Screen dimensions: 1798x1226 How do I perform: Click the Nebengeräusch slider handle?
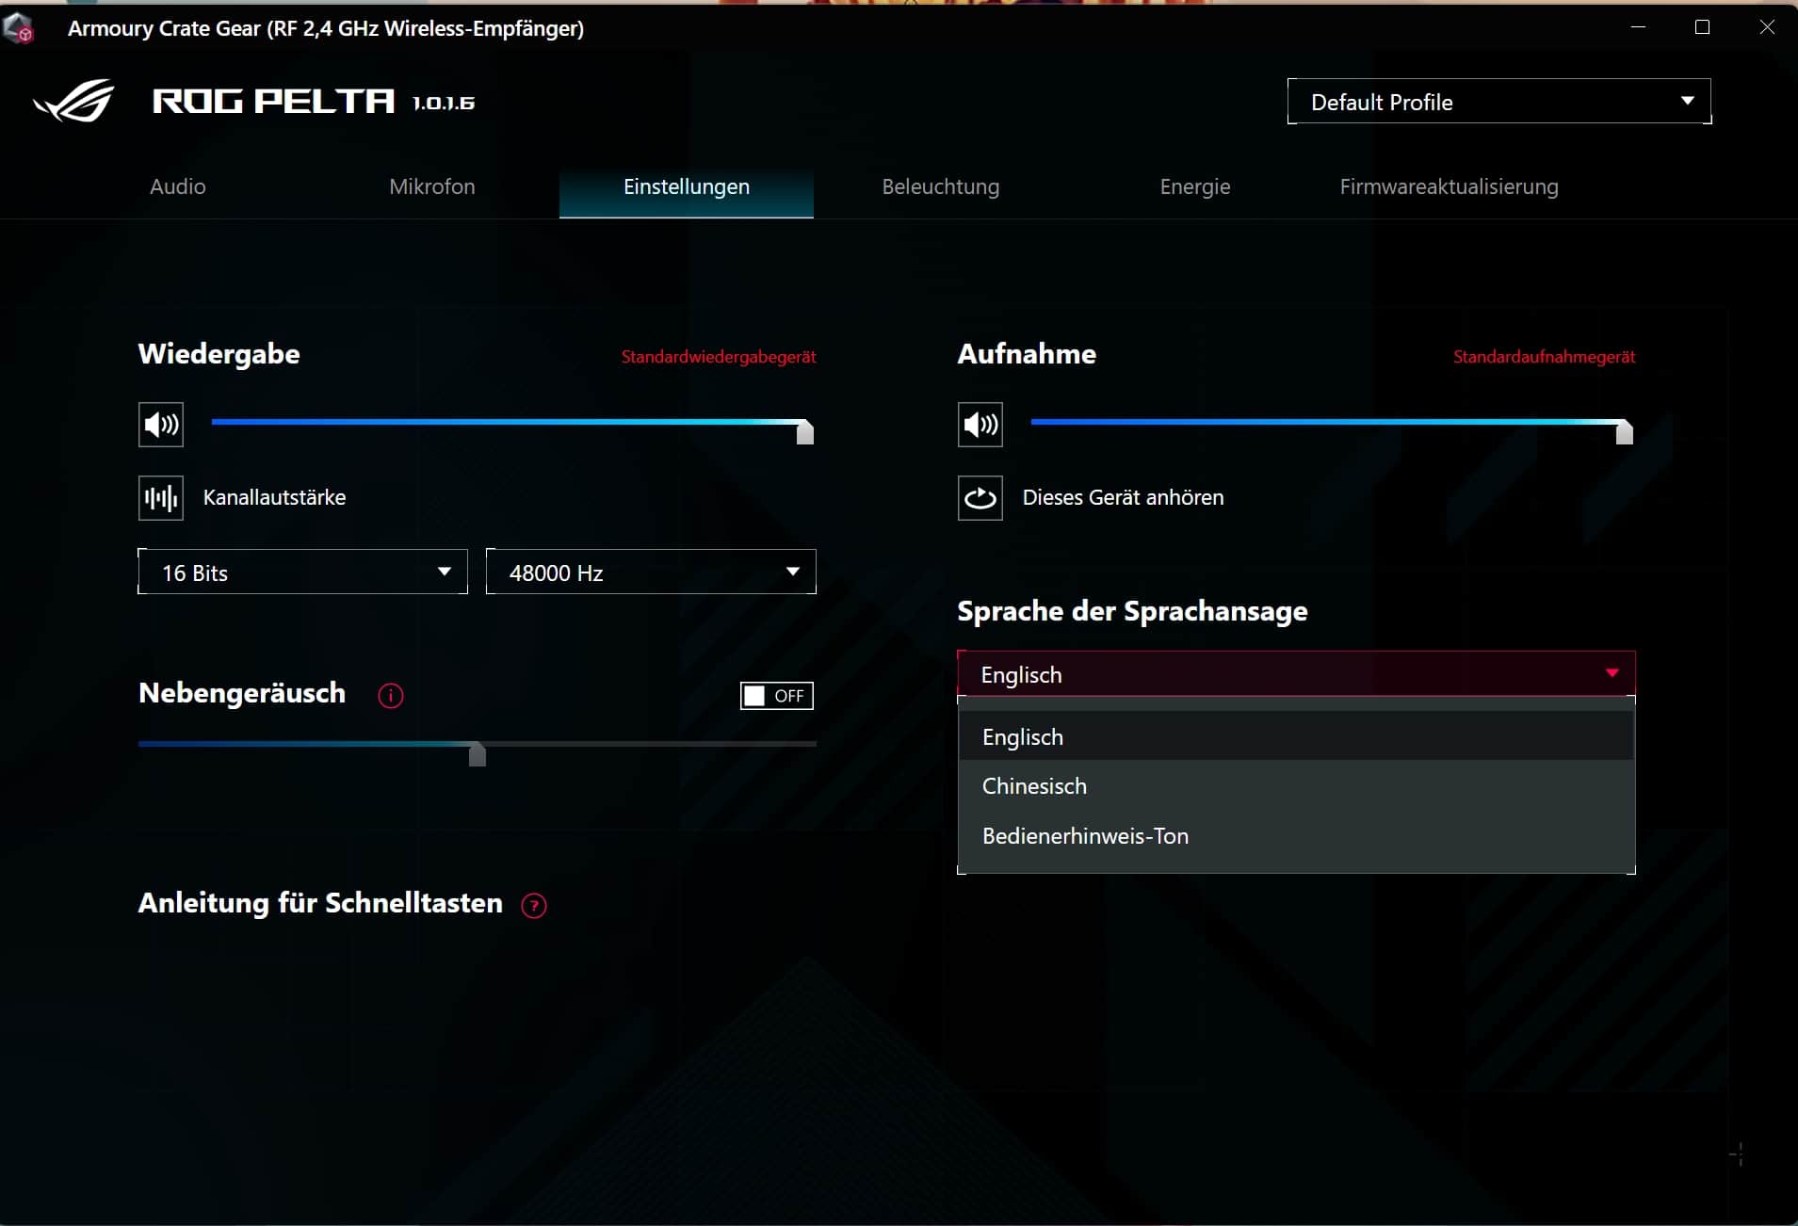(478, 753)
